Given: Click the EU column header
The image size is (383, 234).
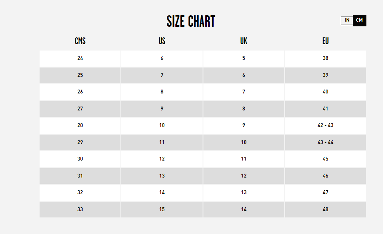Looking at the screenshot, I should pos(326,41).
